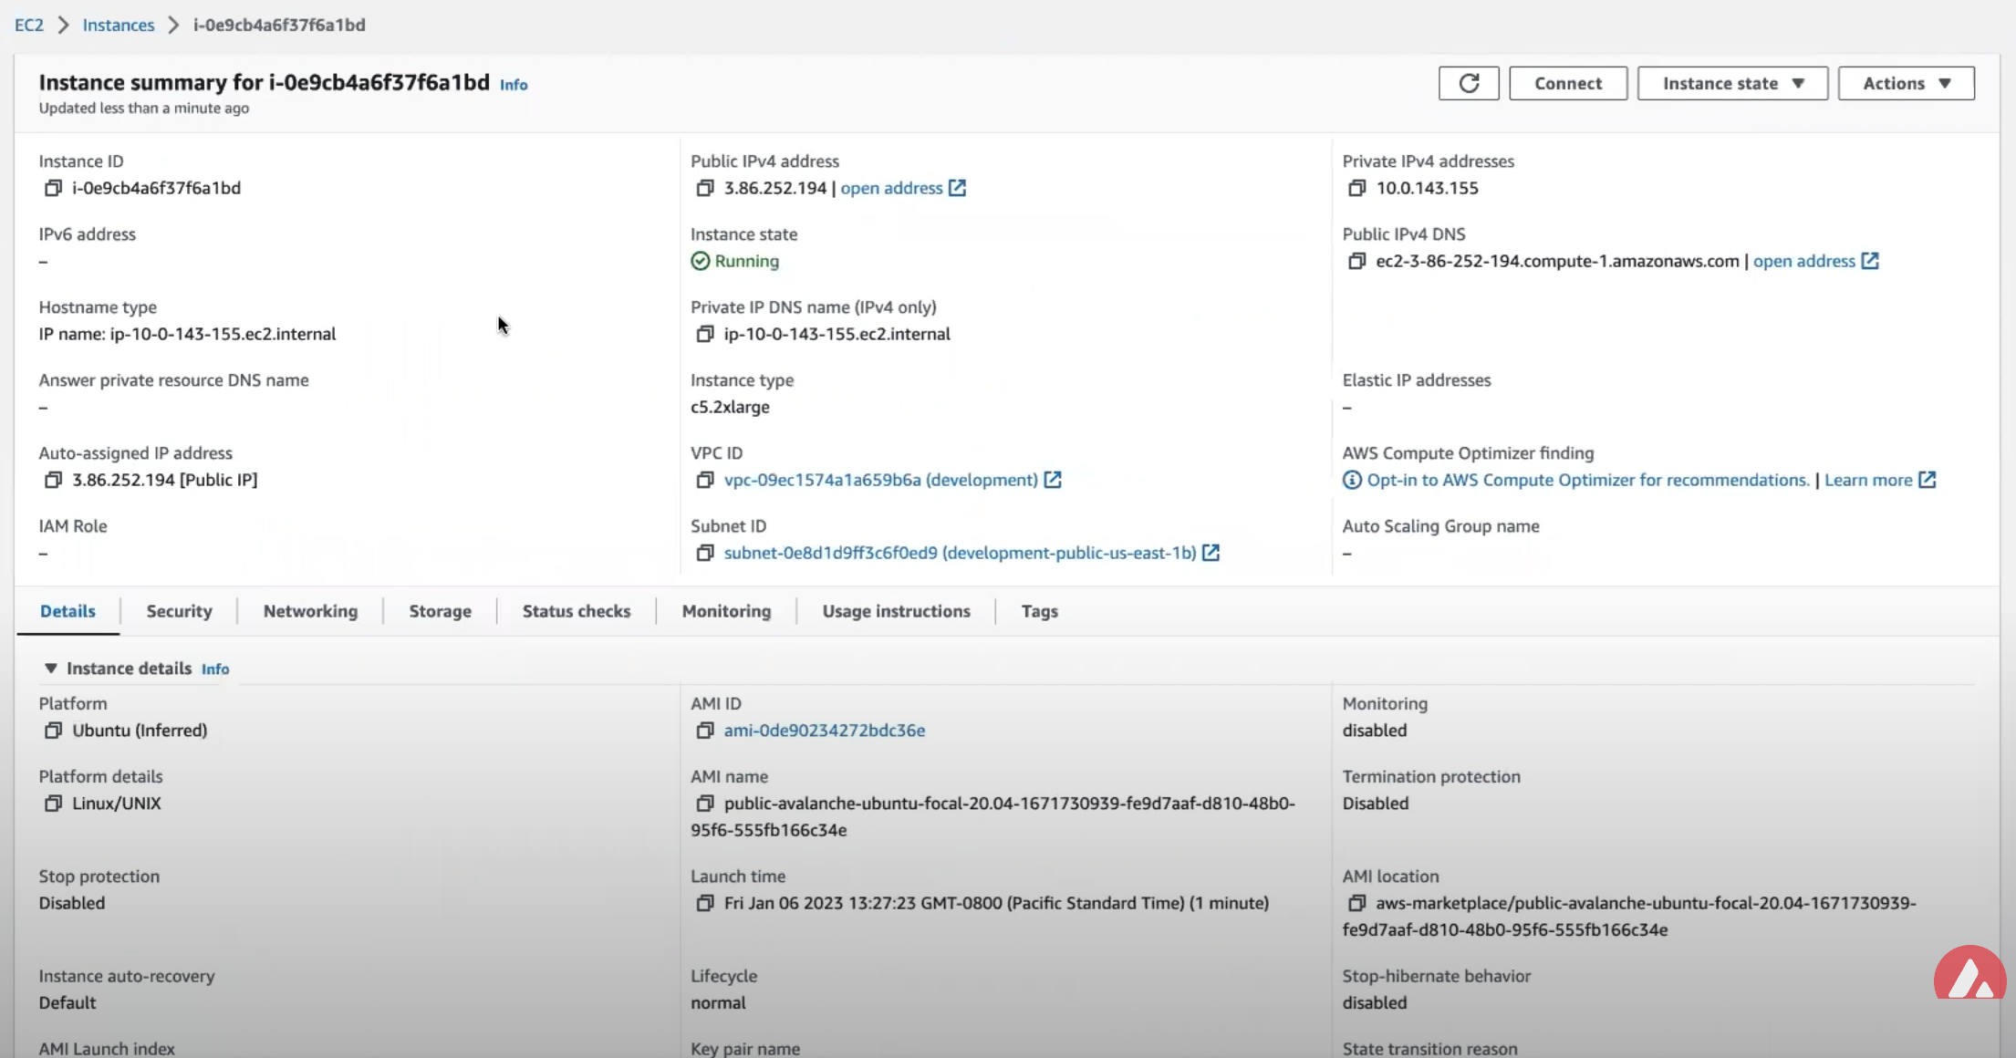
Task: Copy the Instance ID value
Action: tap(53, 188)
